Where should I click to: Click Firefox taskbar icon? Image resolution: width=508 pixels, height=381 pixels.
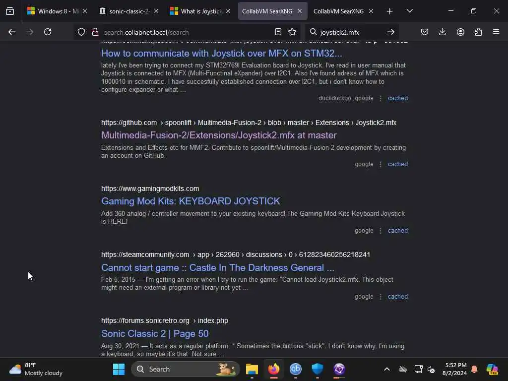coord(274,369)
